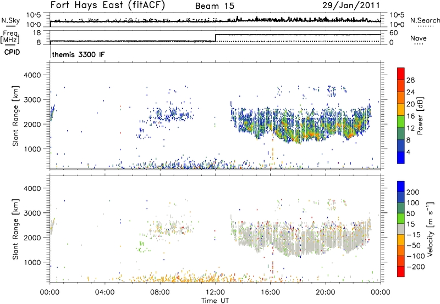The height and width of the screenshot is (304, 440).
Task: Select the 'Velocity [m s-1]' colorbar title
Action: [430, 229]
